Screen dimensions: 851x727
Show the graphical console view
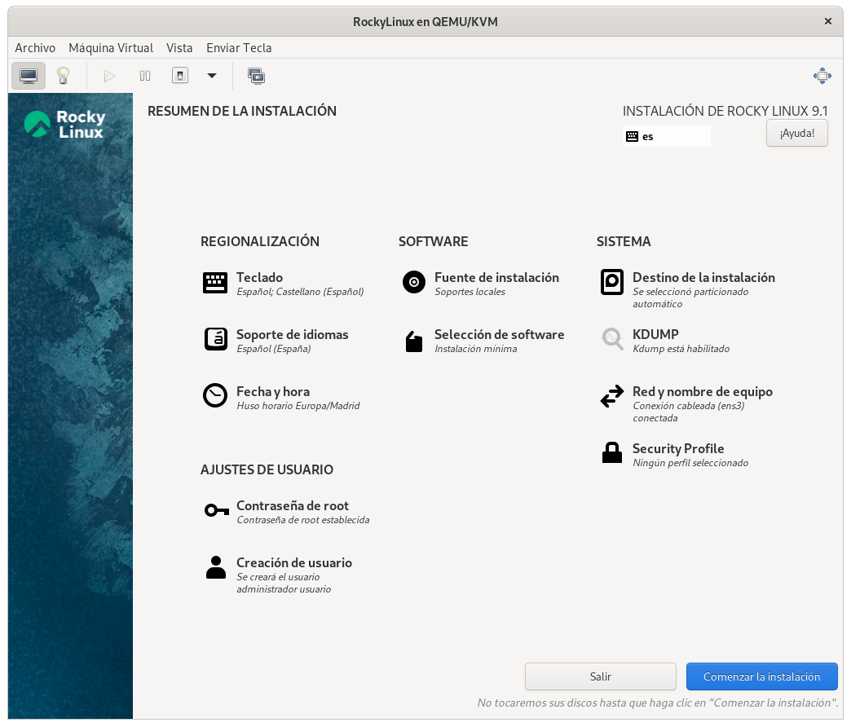click(29, 76)
